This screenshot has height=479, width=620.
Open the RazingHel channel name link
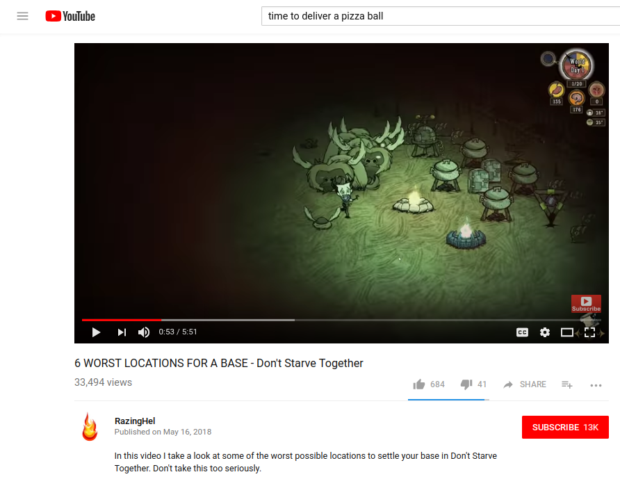tap(135, 421)
